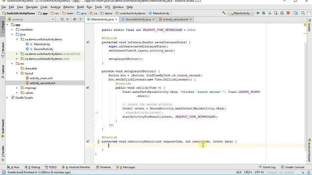The width and height of the screenshot is (312, 175).
Task: Switch to SecondActivity.java tab
Action: (x=138, y=19)
